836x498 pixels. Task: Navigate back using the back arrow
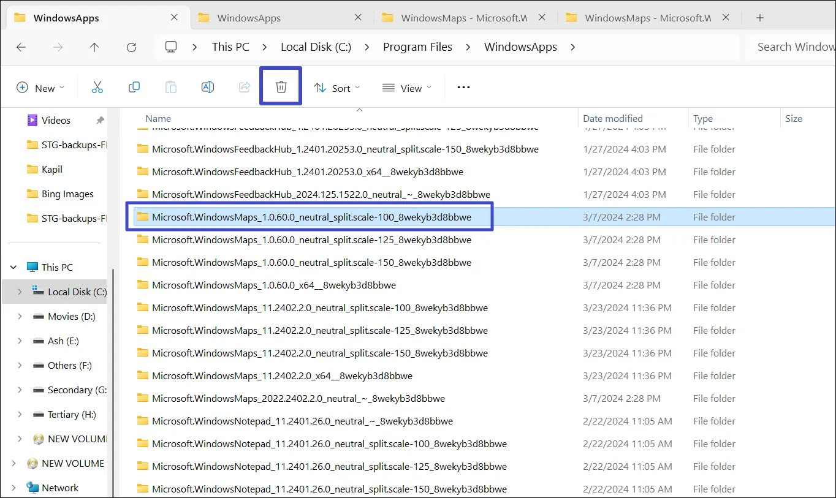pyautogui.click(x=21, y=47)
